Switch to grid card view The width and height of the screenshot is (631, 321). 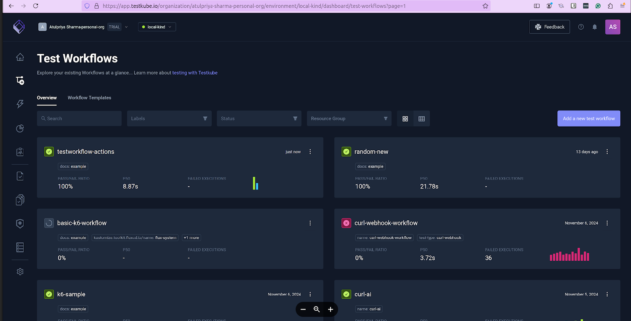point(405,118)
